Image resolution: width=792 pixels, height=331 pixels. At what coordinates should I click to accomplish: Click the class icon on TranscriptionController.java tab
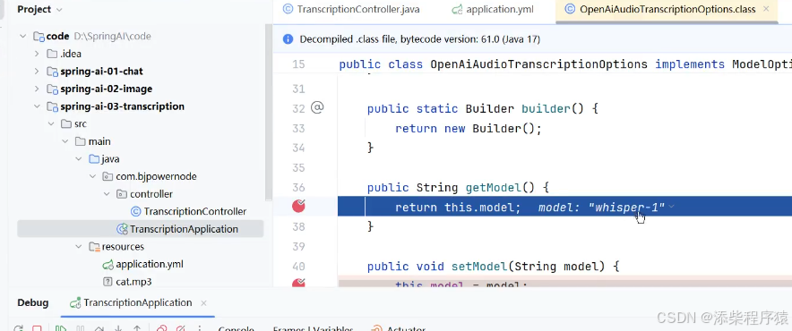[x=288, y=9]
